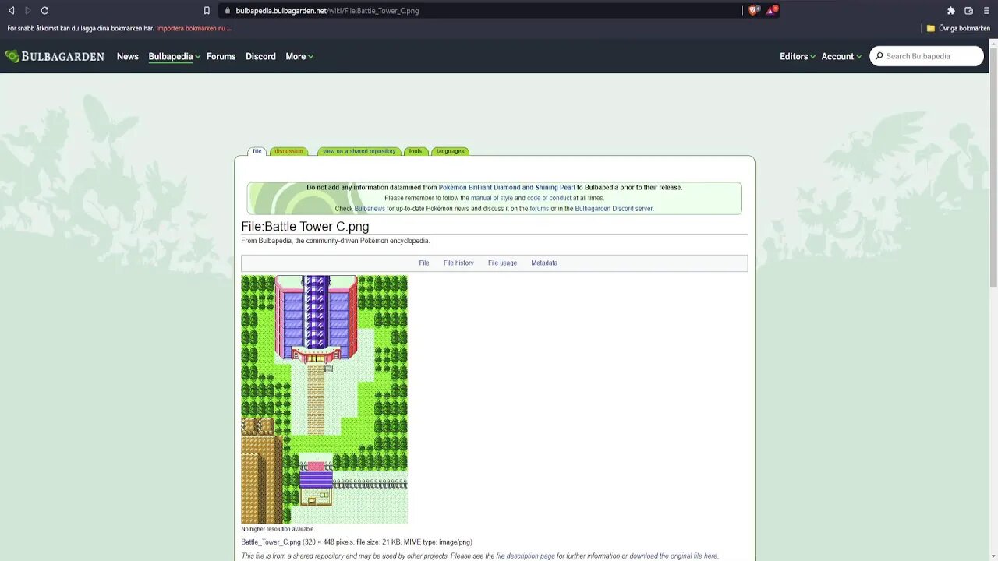Click Importera bokmärken nu link

click(193, 28)
